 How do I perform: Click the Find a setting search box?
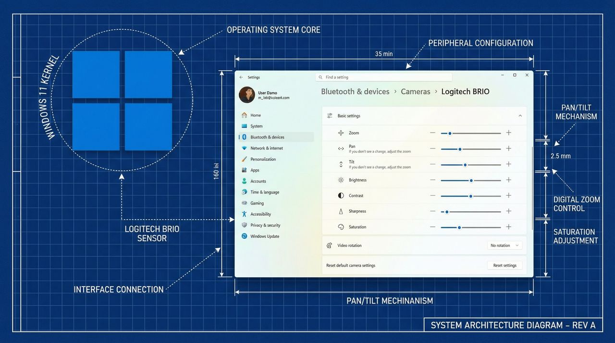tap(384, 77)
